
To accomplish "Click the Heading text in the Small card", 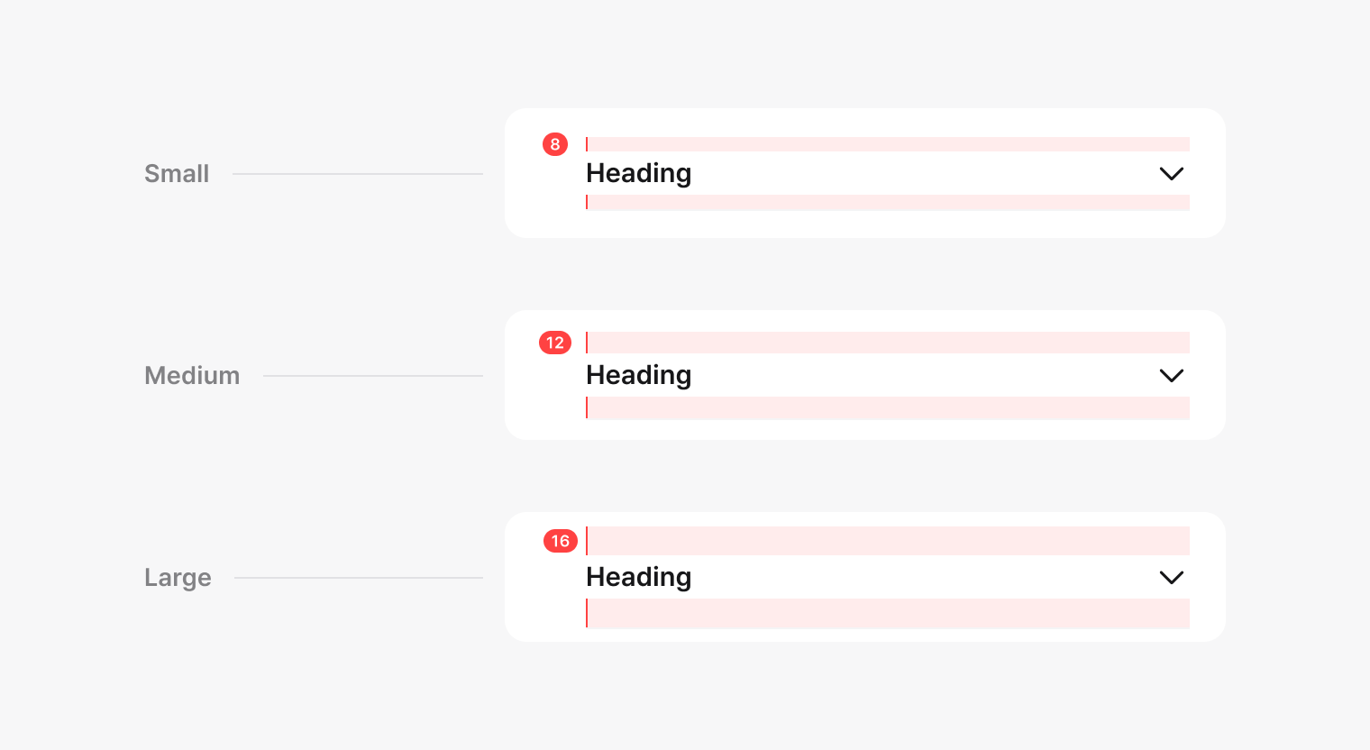I will [638, 173].
